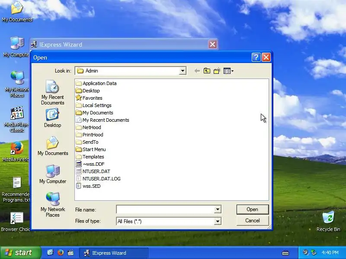Select the Application Data folder

coord(96,83)
